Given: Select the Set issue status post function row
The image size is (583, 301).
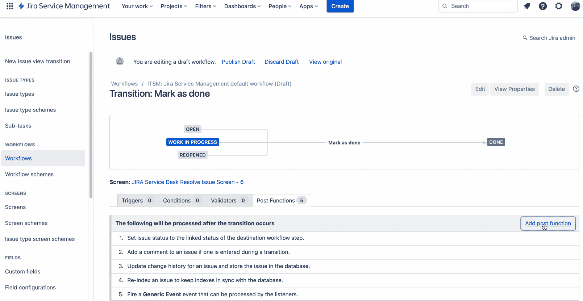Looking at the screenshot, I should click(x=345, y=238).
